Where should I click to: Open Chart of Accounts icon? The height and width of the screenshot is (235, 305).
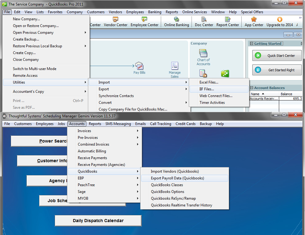(203, 53)
